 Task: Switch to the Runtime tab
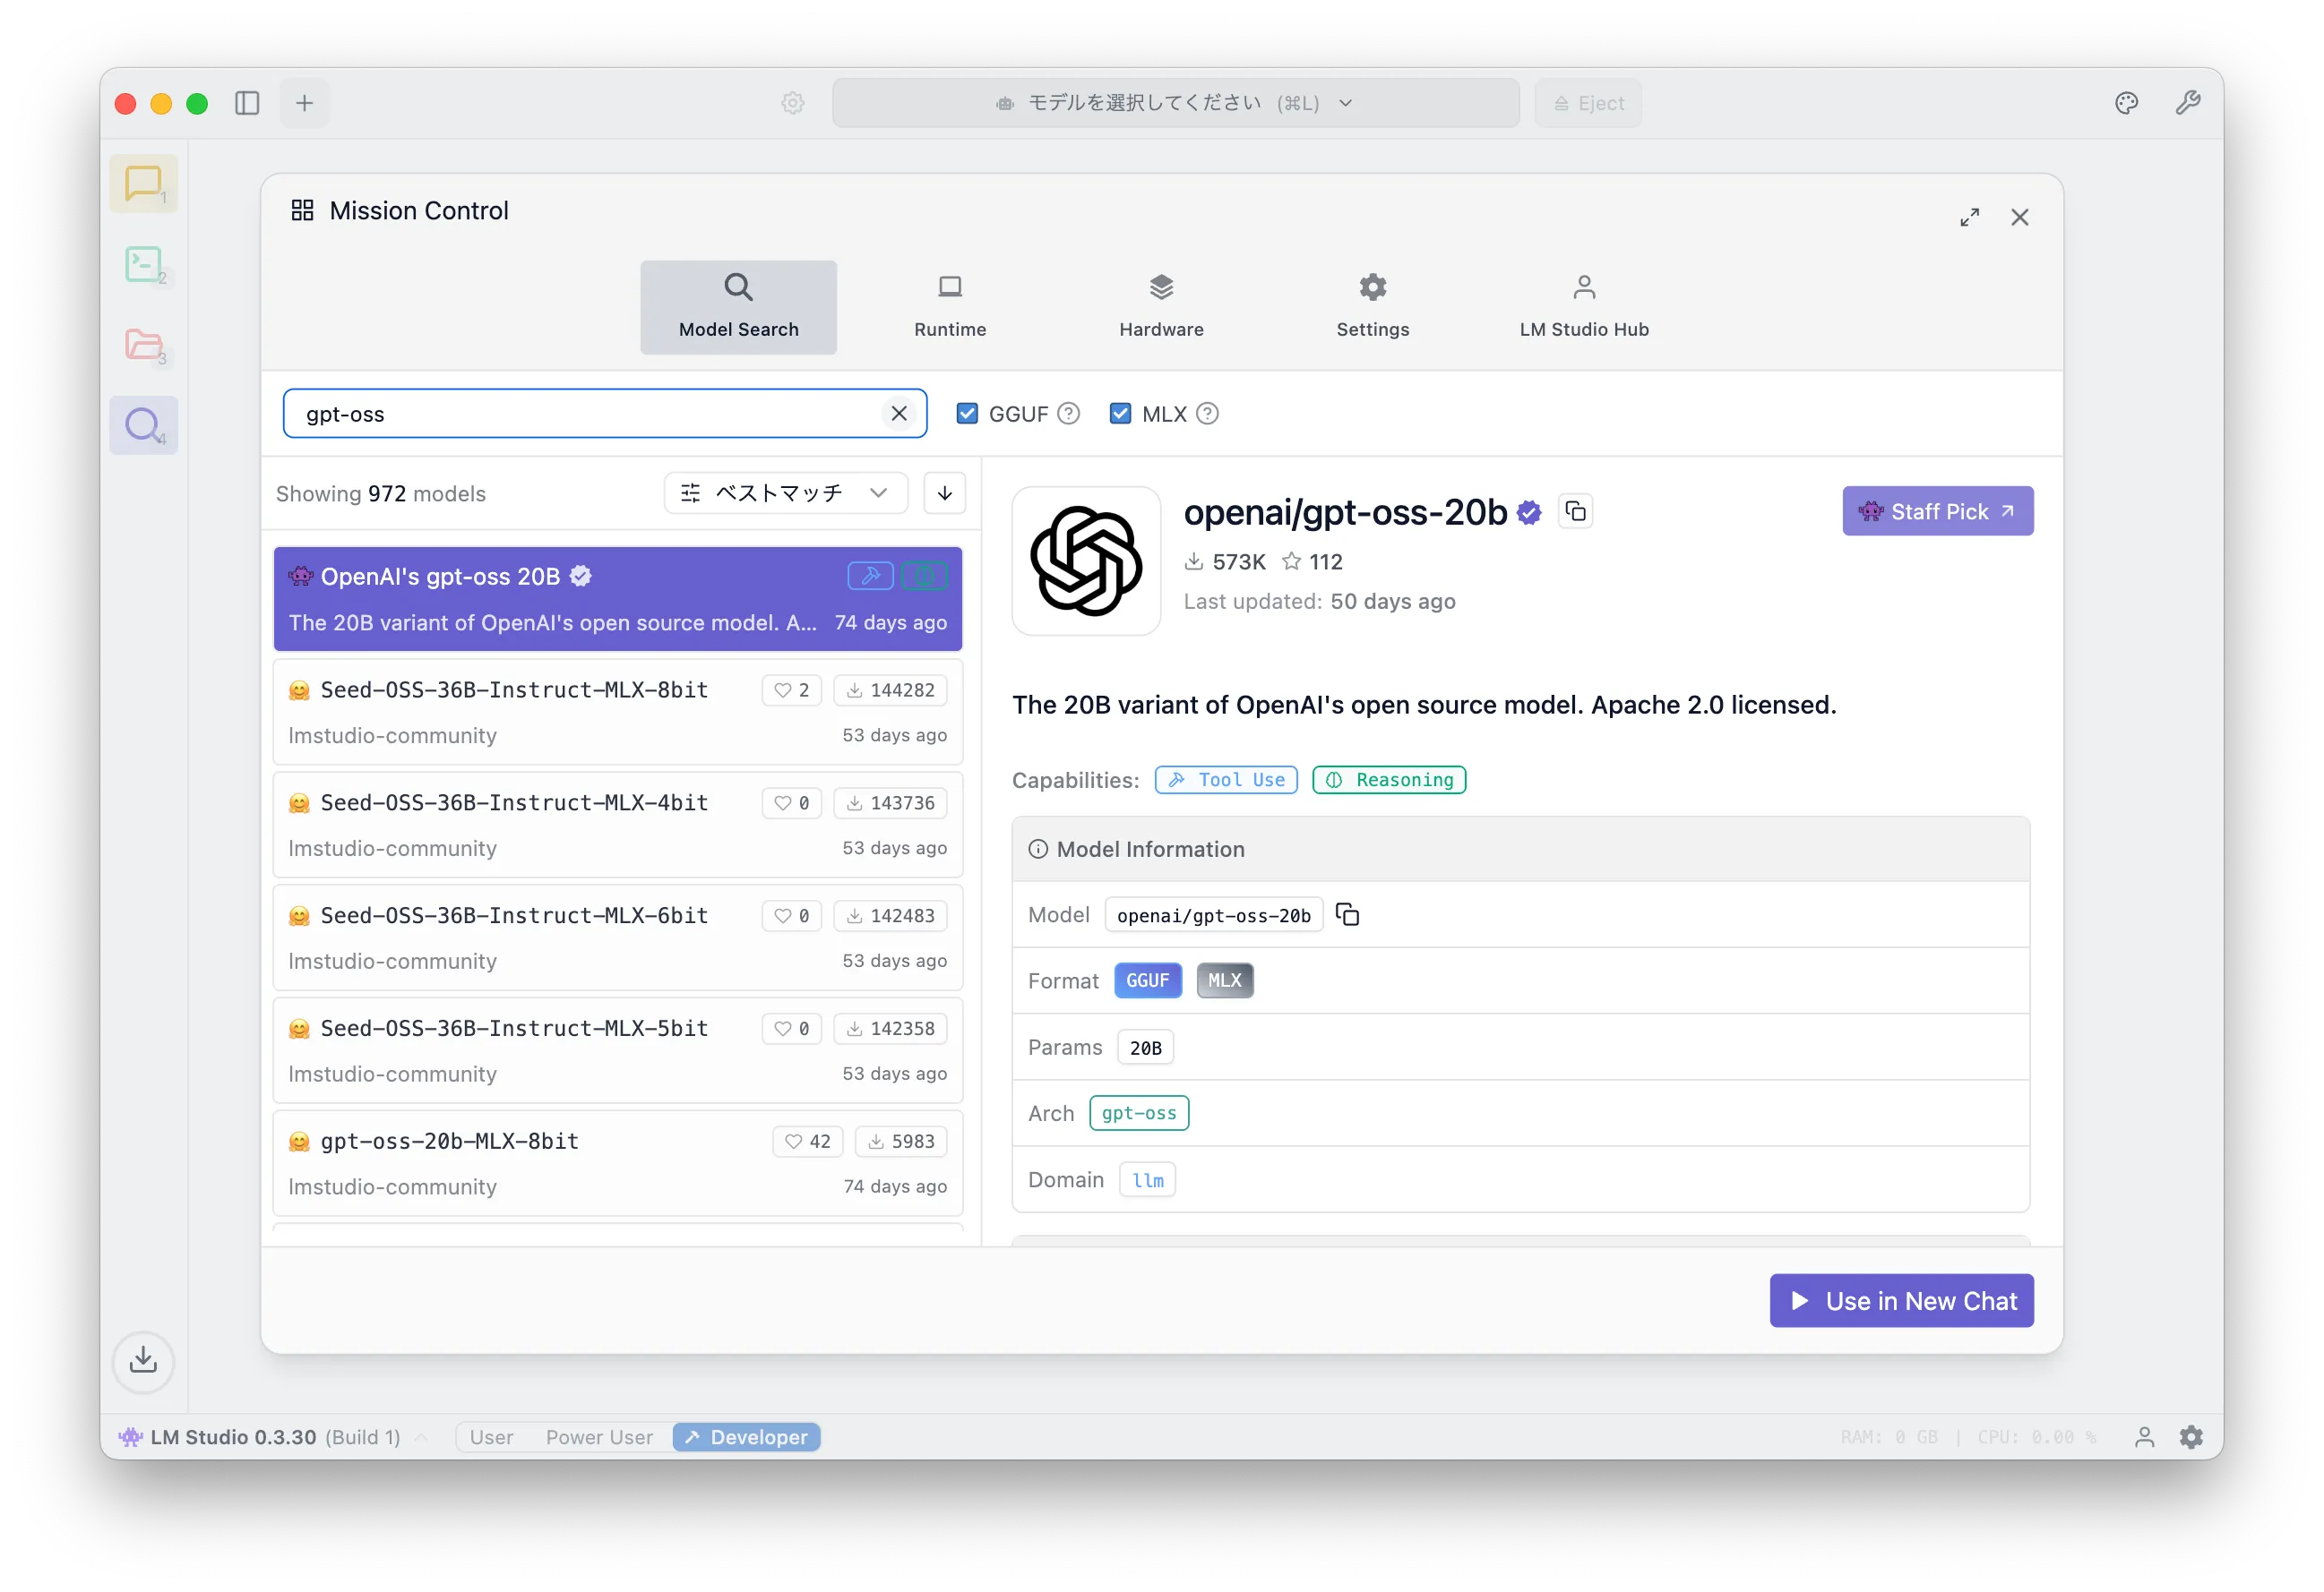point(949,307)
